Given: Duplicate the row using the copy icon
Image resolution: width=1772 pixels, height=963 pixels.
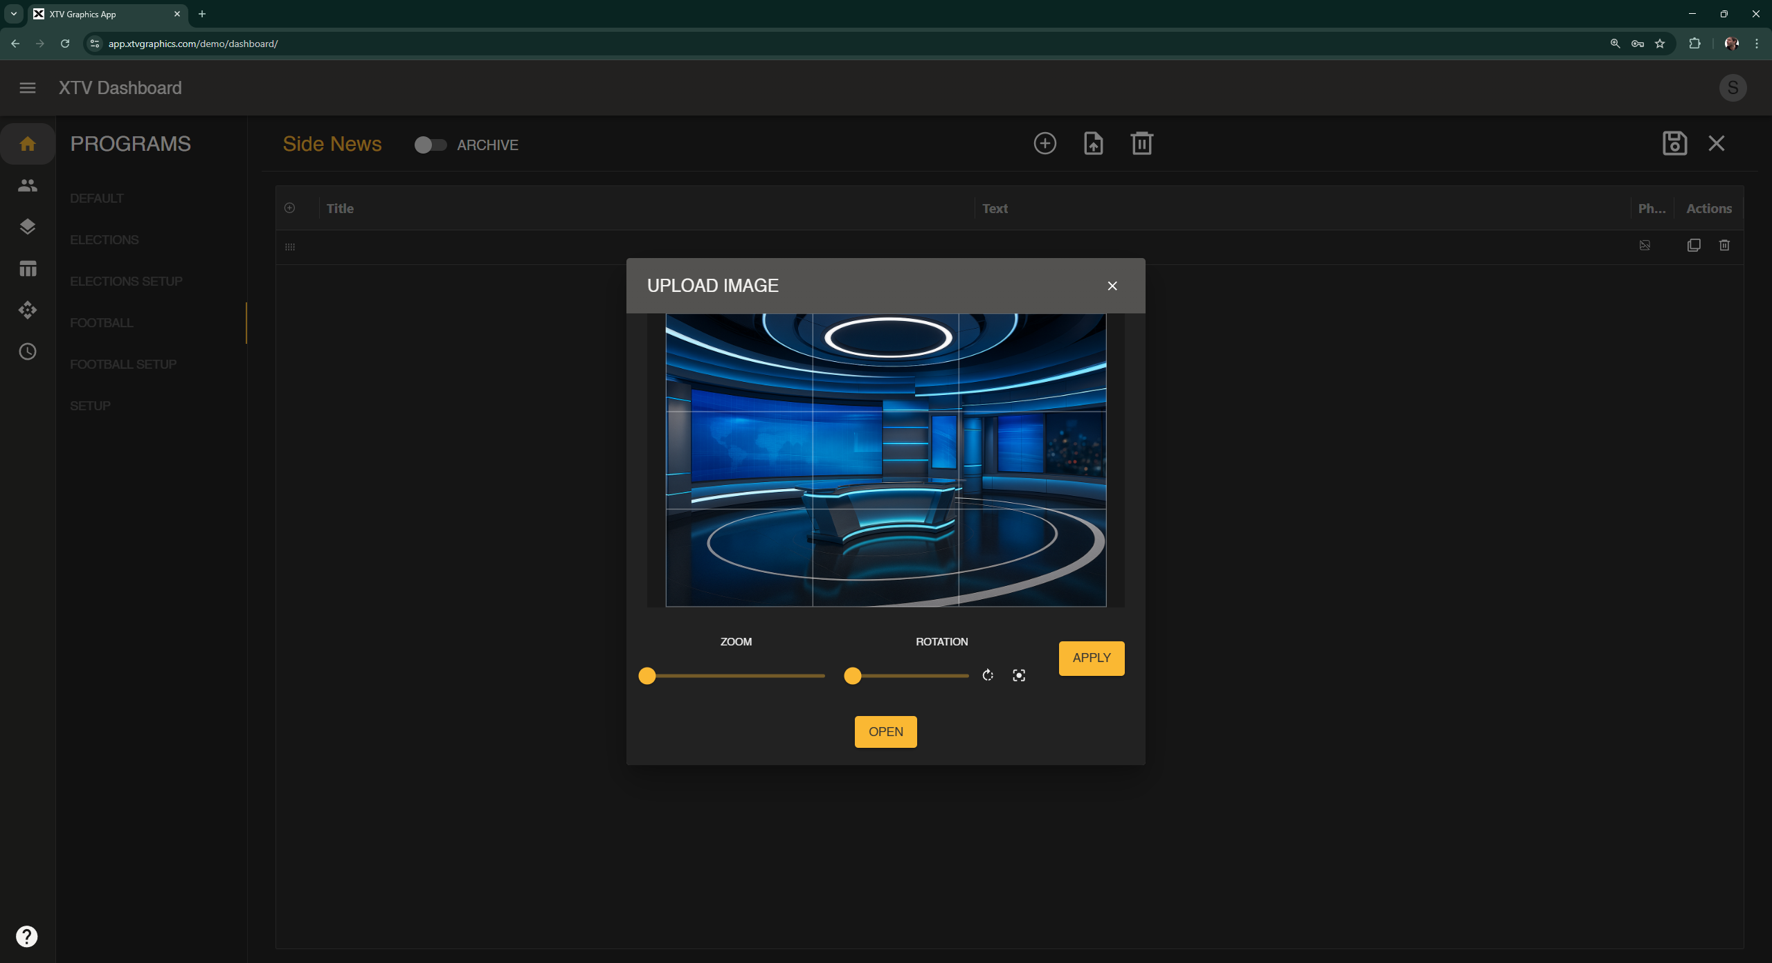Looking at the screenshot, I should 1693,246.
